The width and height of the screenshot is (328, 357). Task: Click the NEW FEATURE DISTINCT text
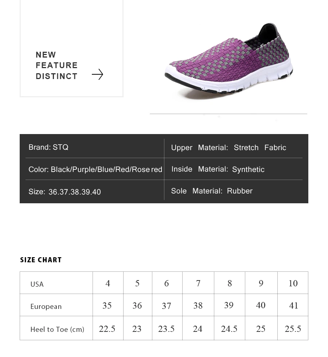(56, 66)
